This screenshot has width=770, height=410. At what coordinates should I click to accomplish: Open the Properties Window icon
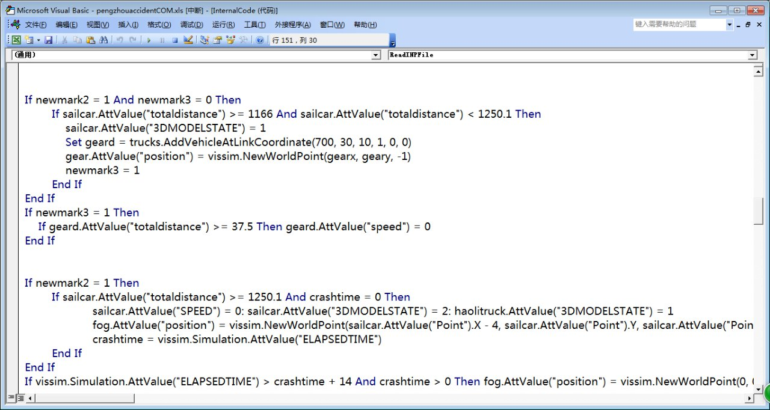(x=217, y=40)
